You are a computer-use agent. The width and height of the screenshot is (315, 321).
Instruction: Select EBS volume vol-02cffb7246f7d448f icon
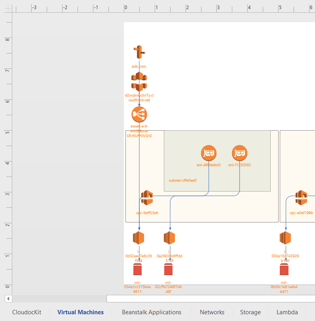coord(169,269)
